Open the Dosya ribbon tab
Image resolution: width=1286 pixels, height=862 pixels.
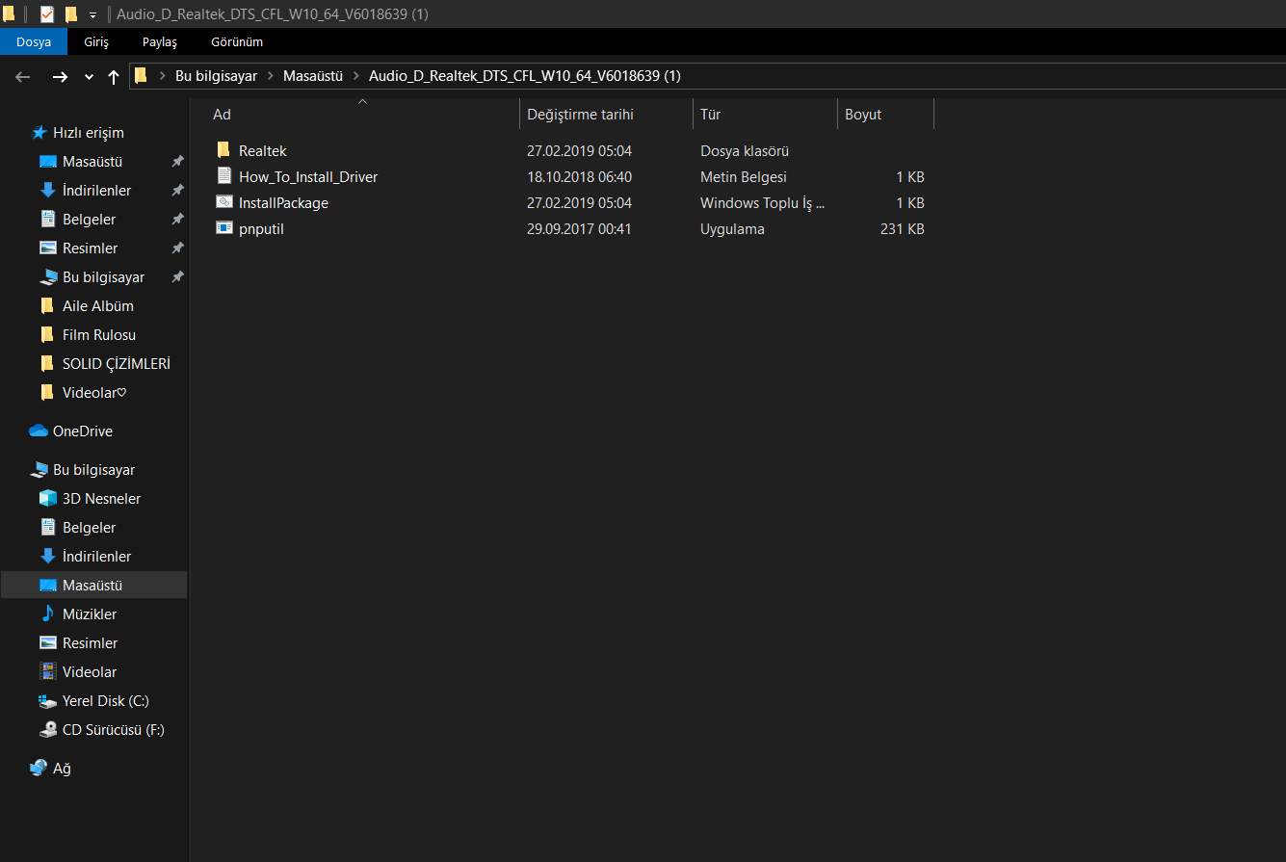[34, 41]
